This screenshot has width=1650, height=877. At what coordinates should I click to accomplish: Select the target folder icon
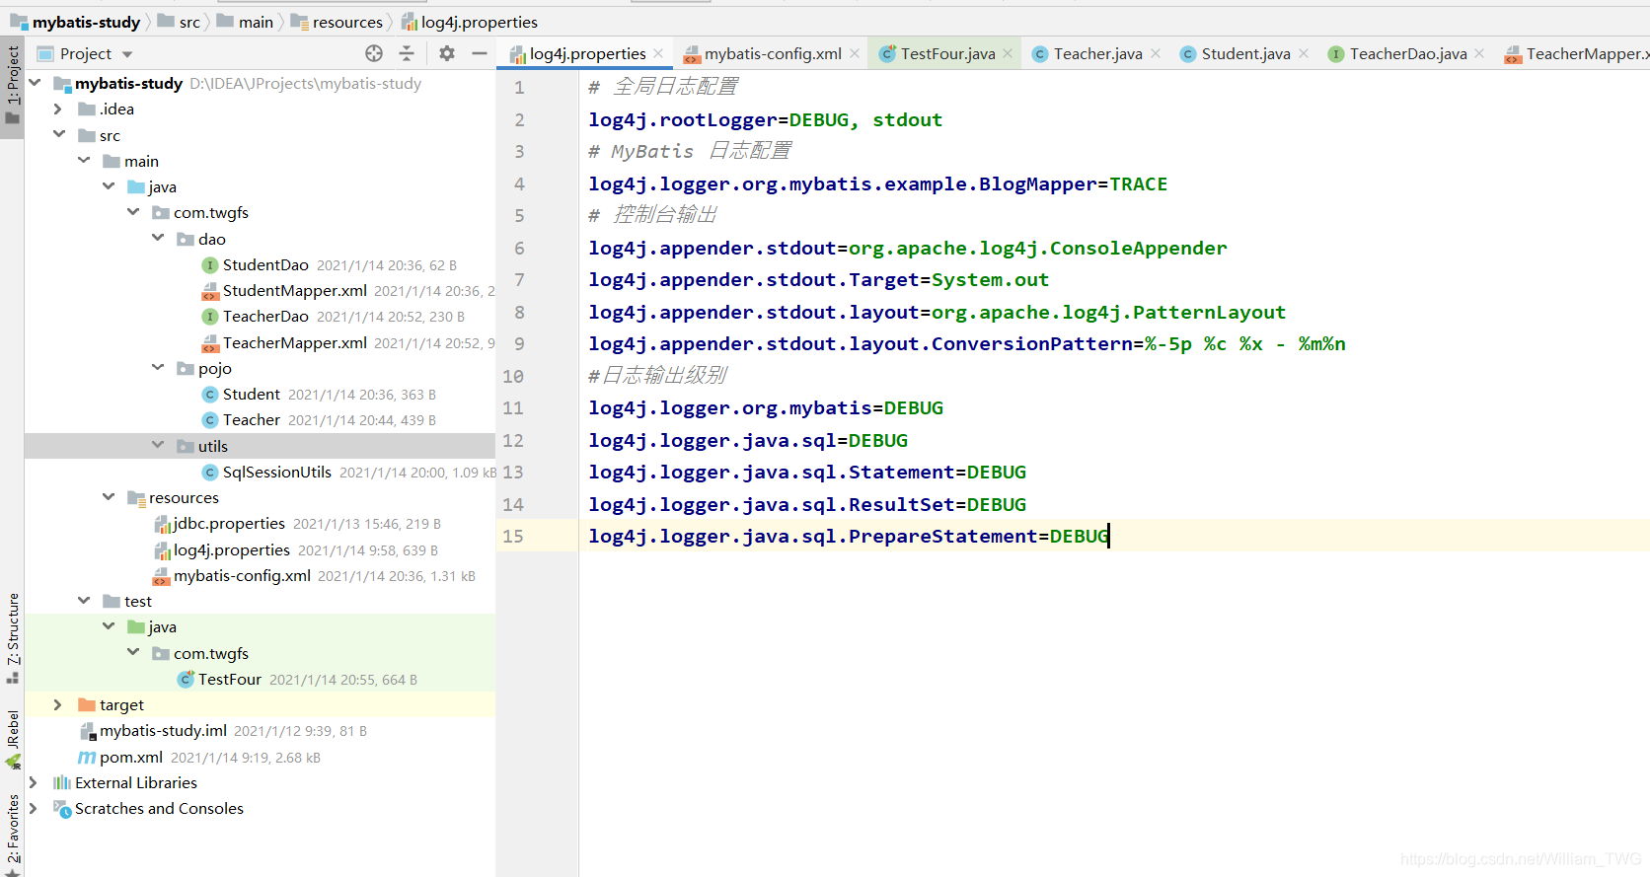coord(87,704)
